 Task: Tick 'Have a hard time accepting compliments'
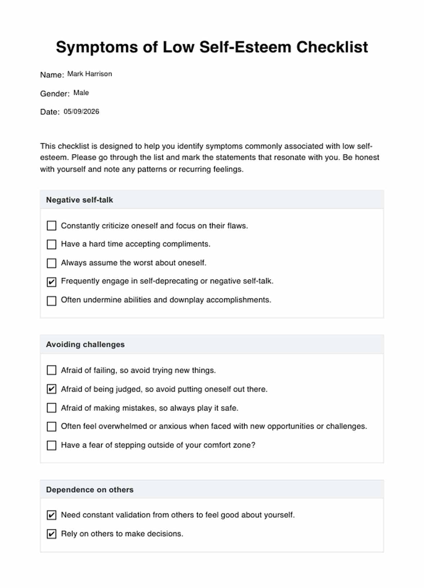(52, 245)
